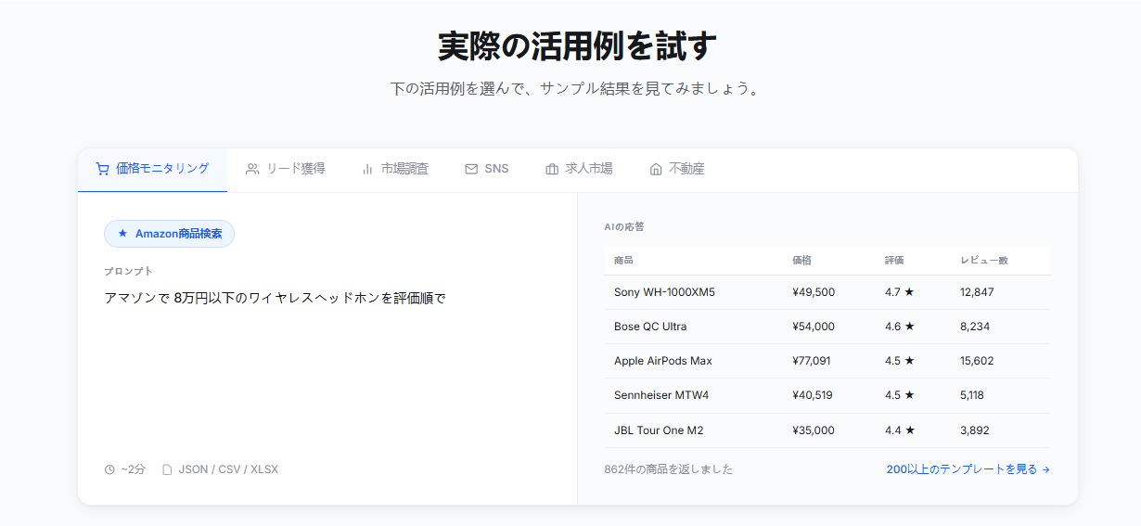Click the shopping cart icon on 価格モニタリング tab
The height and width of the screenshot is (526, 1141).
[x=103, y=169]
